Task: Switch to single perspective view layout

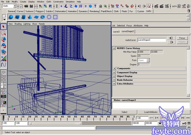Action: (x=4, y=72)
